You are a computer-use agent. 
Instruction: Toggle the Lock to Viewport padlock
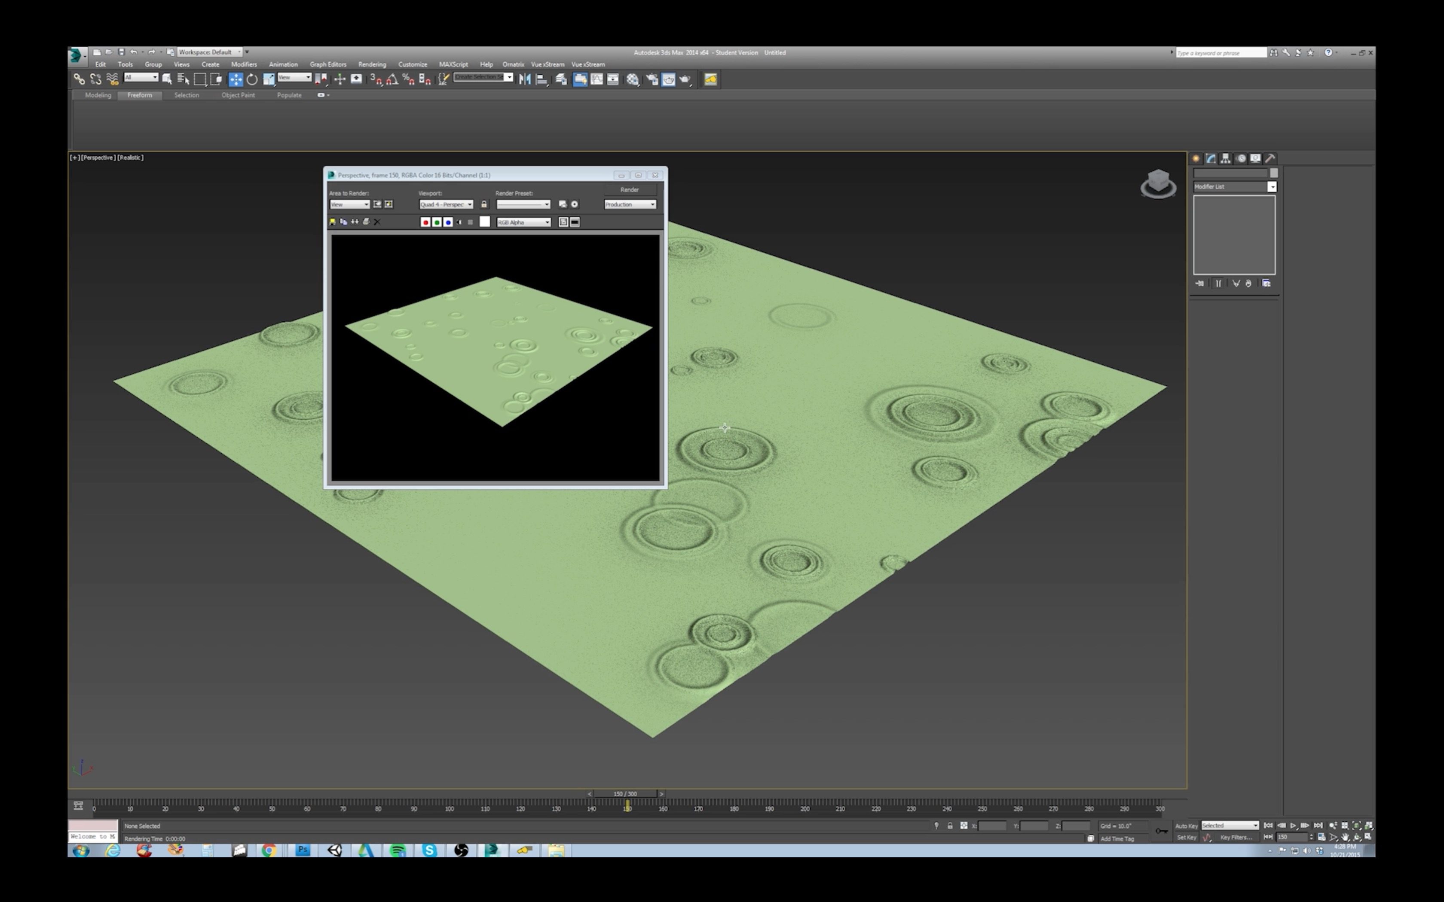[484, 204]
